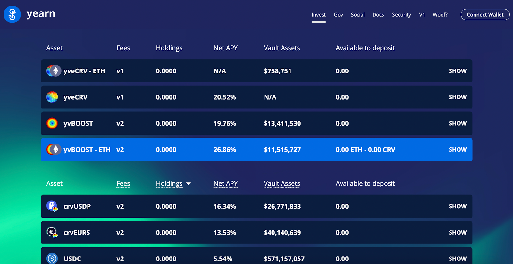
Task: Click the yvBOOST asset name
Action: tap(78, 123)
